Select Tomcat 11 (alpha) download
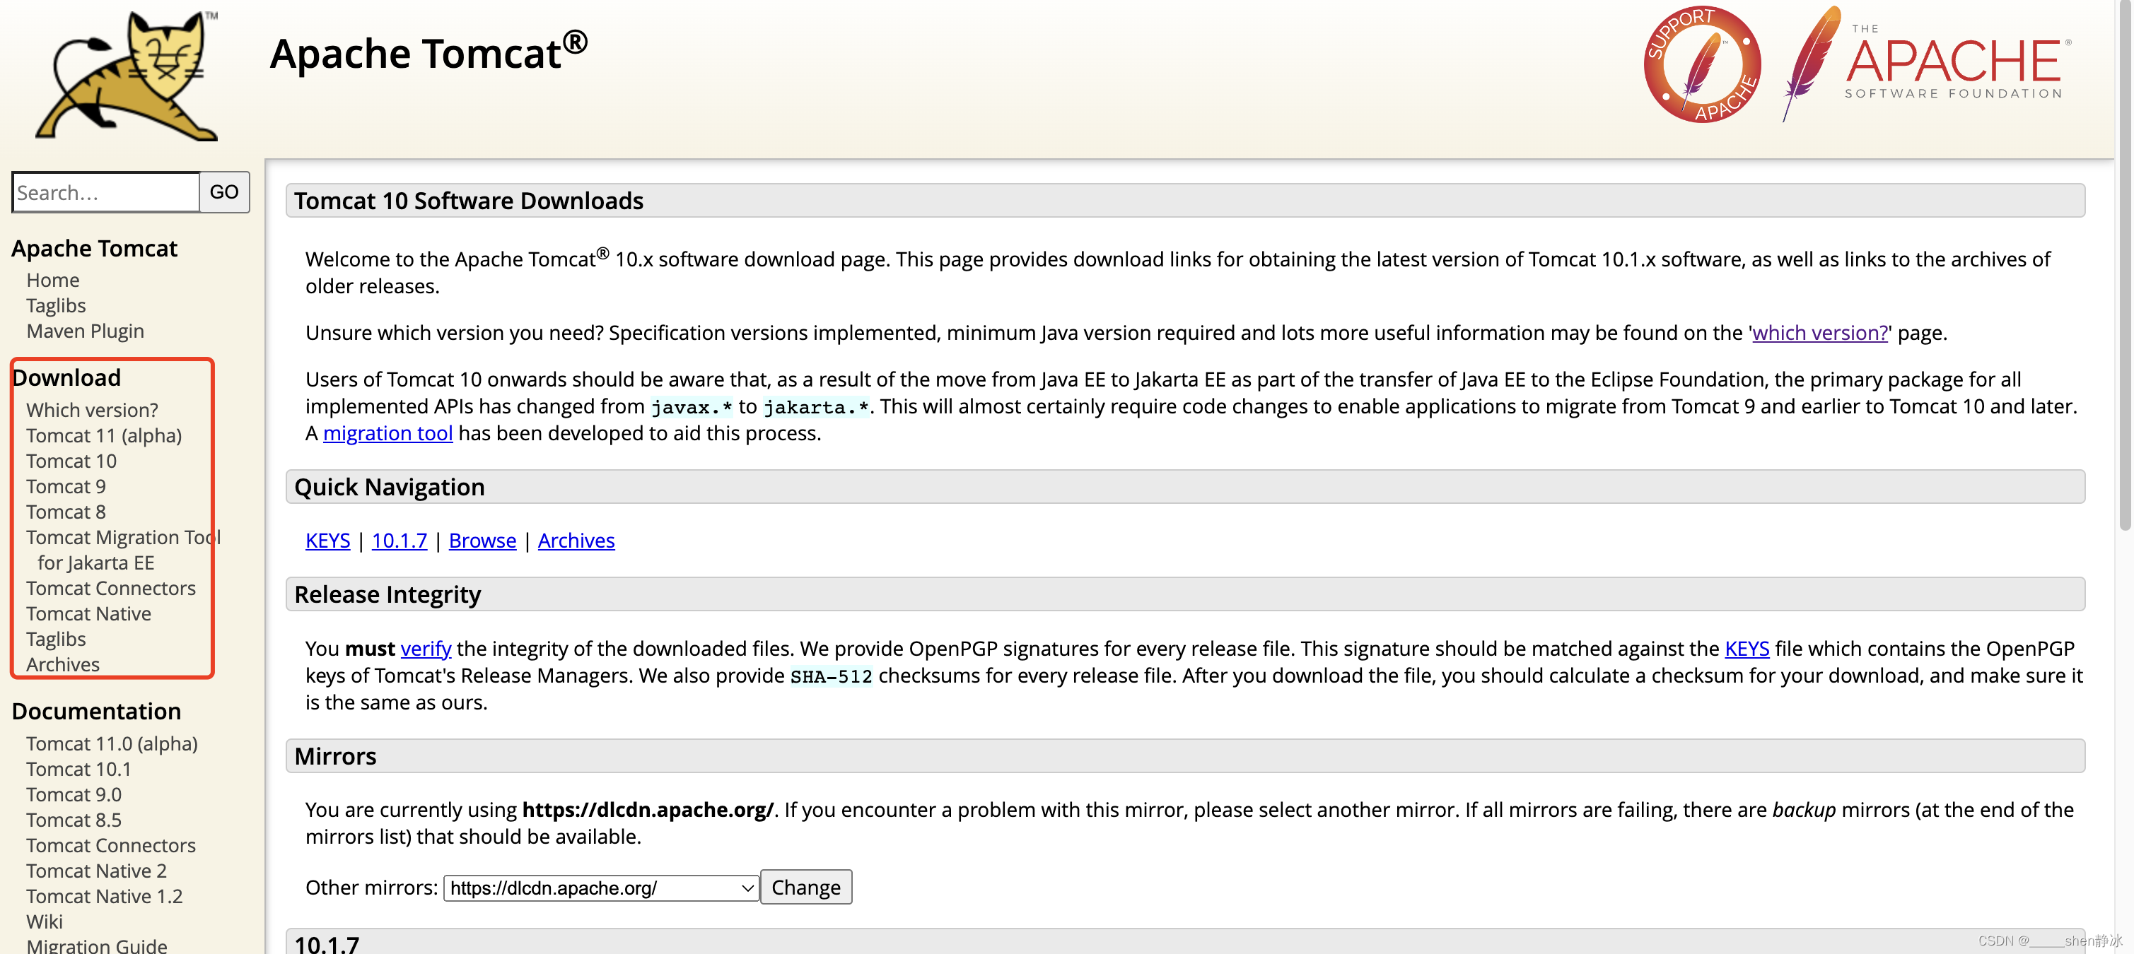This screenshot has height=954, width=2134. 103,435
